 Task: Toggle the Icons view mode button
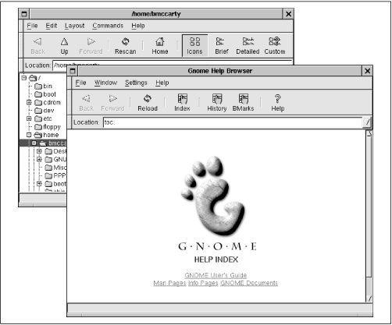pos(194,46)
